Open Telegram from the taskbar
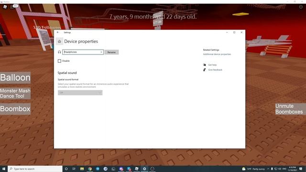Viewport: 306px width, 172px height. tap(98, 169)
